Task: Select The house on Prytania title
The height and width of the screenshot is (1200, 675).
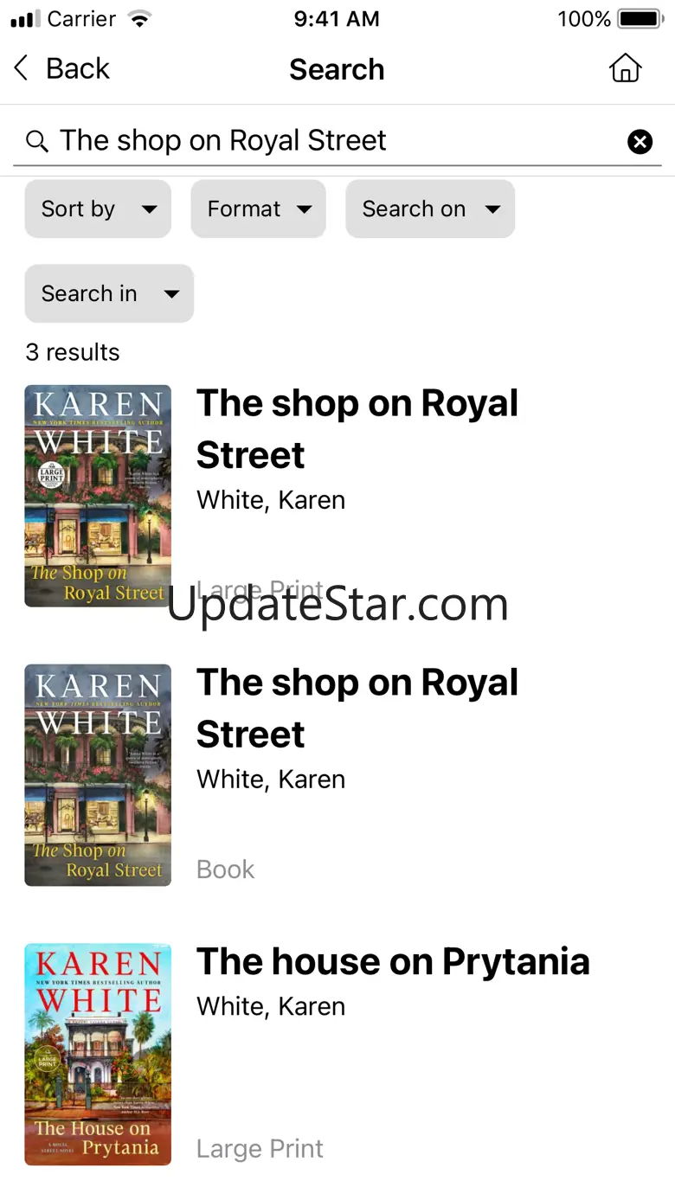Action: pos(393,961)
